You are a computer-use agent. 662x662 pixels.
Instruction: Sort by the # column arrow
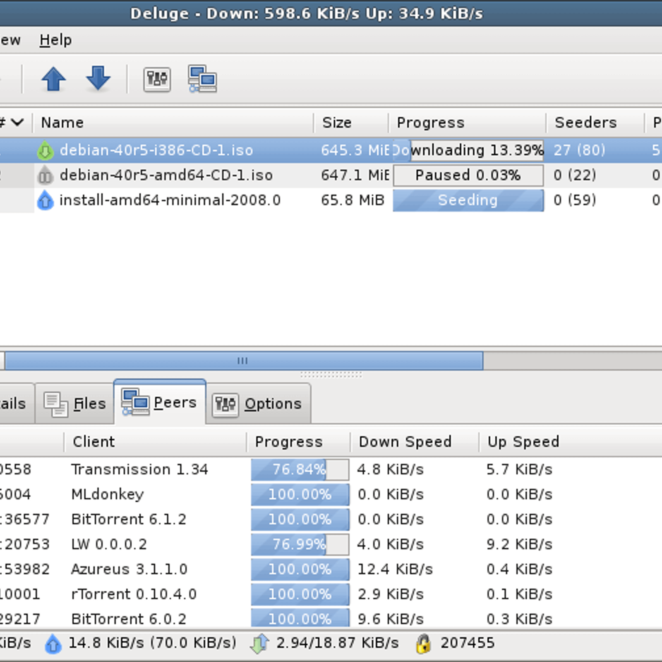17,122
